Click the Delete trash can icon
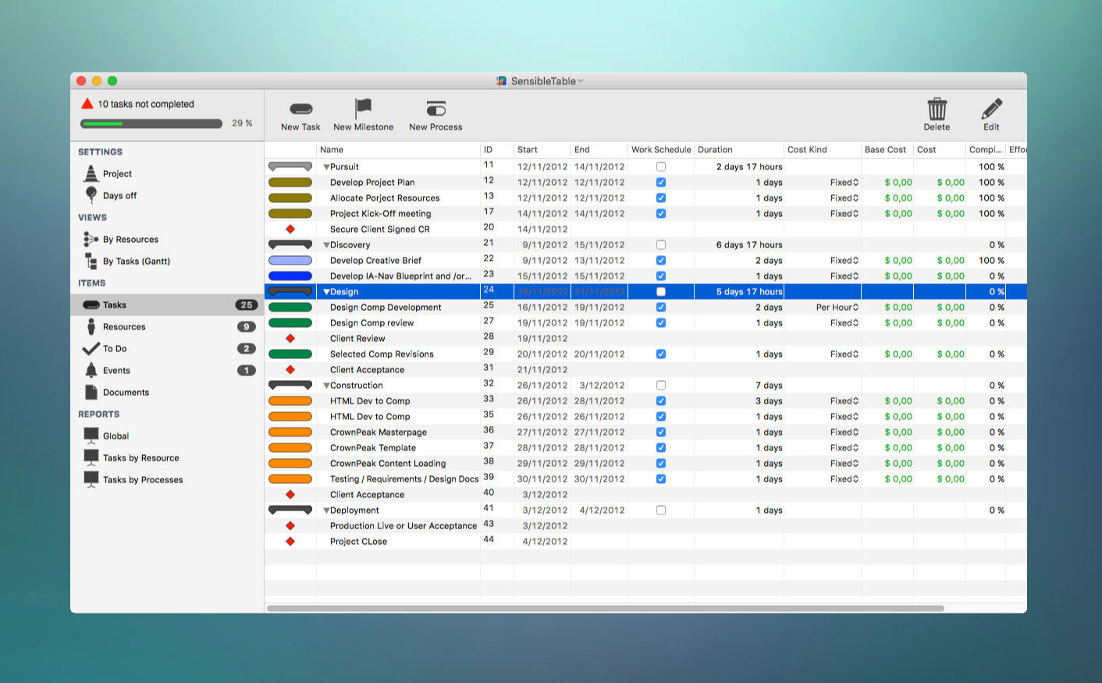 click(937, 108)
